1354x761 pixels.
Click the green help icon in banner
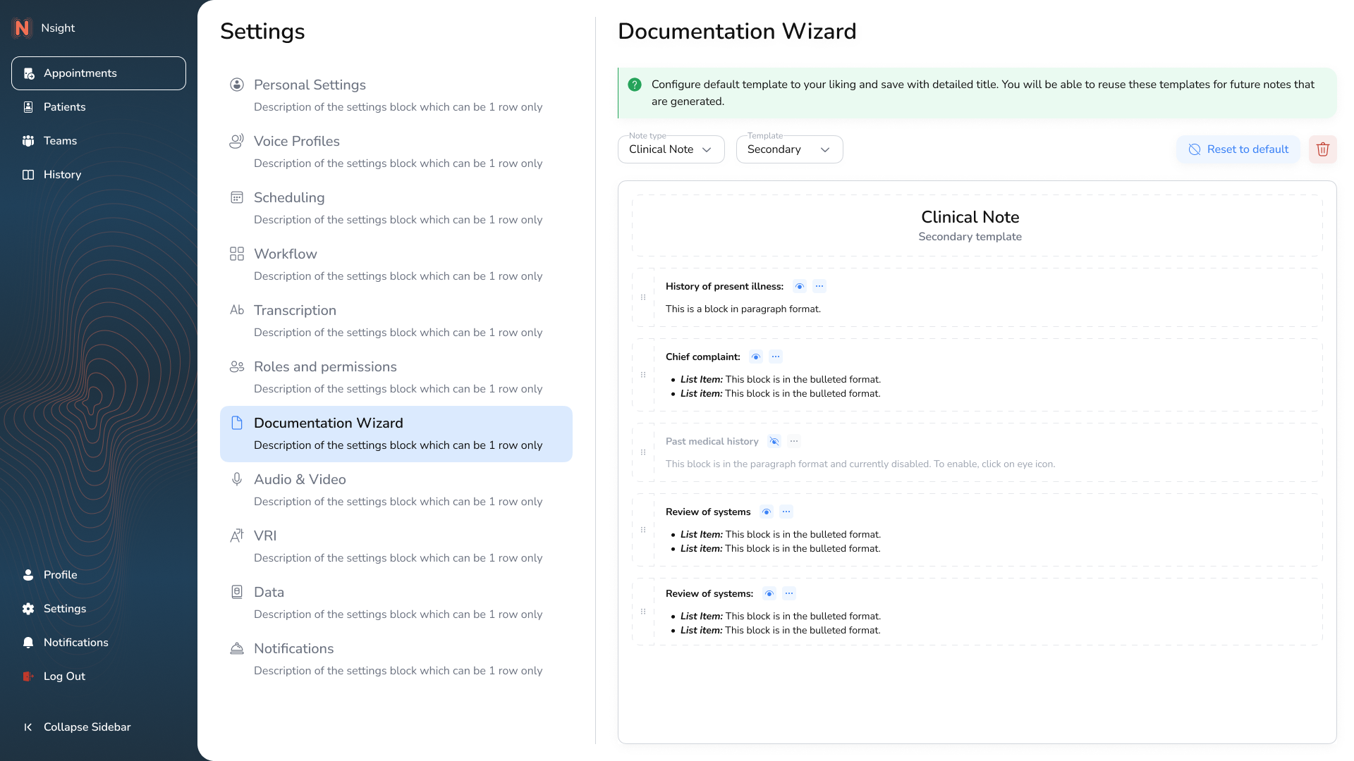click(635, 85)
